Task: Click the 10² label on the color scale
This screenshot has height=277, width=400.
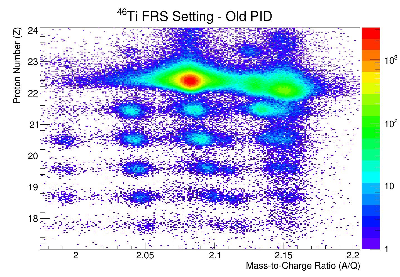Action: pyautogui.click(x=390, y=123)
